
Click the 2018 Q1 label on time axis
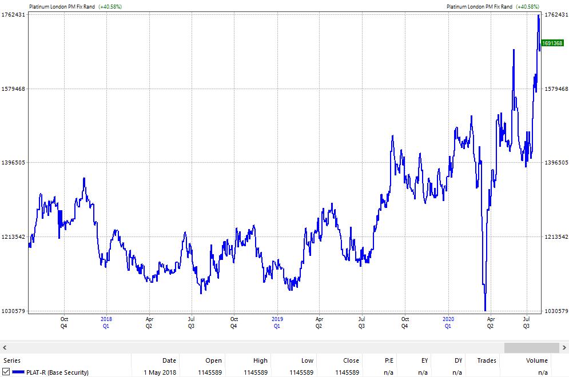[106, 323]
